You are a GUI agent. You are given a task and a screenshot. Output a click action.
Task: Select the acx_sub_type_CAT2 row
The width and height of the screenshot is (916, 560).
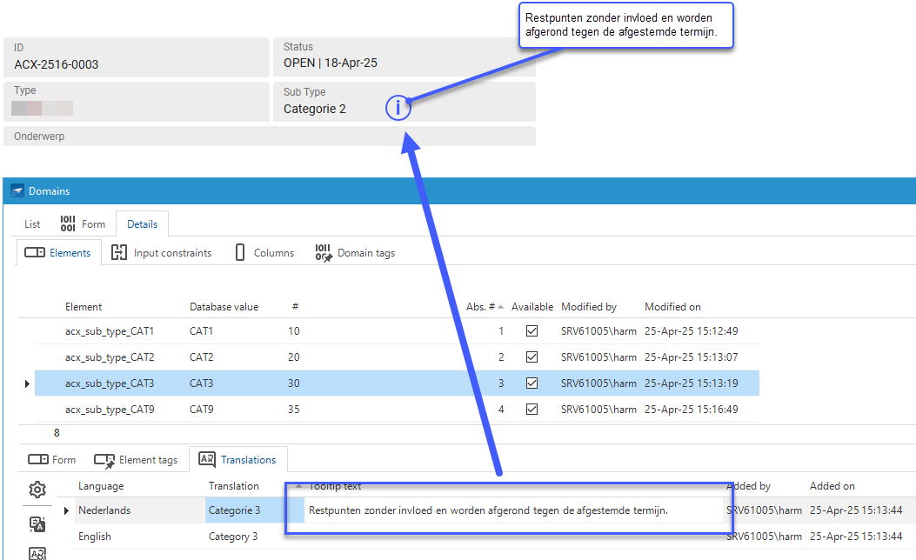pos(397,357)
